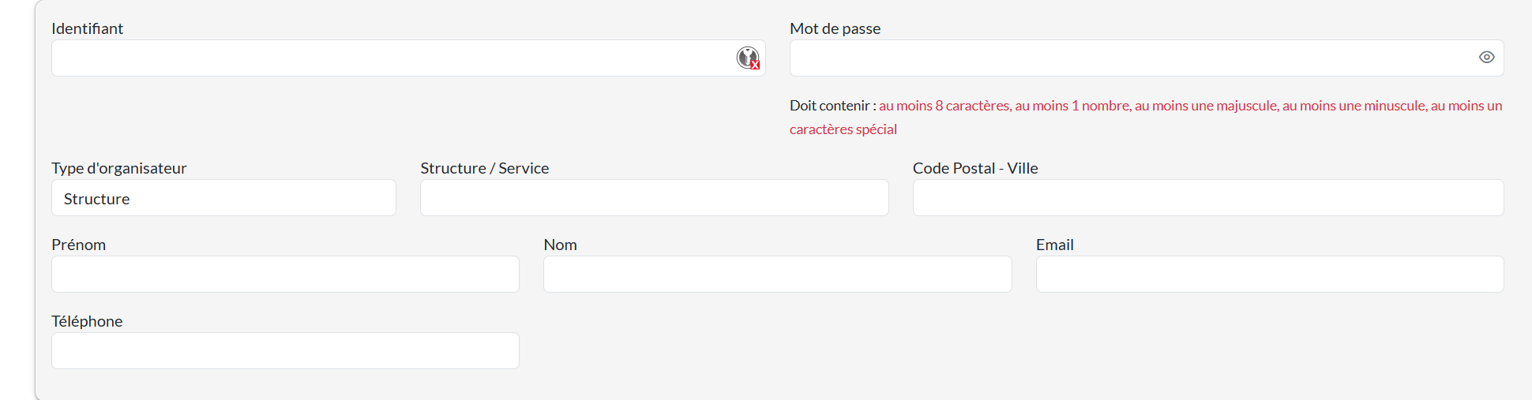Click the "Nom" field label
The height and width of the screenshot is (400, 1532).
coord(560,245)
